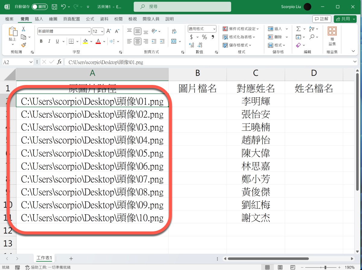Click the Borders icon
Viewport: 362px width, 270px height.
(x=71, y=41)
